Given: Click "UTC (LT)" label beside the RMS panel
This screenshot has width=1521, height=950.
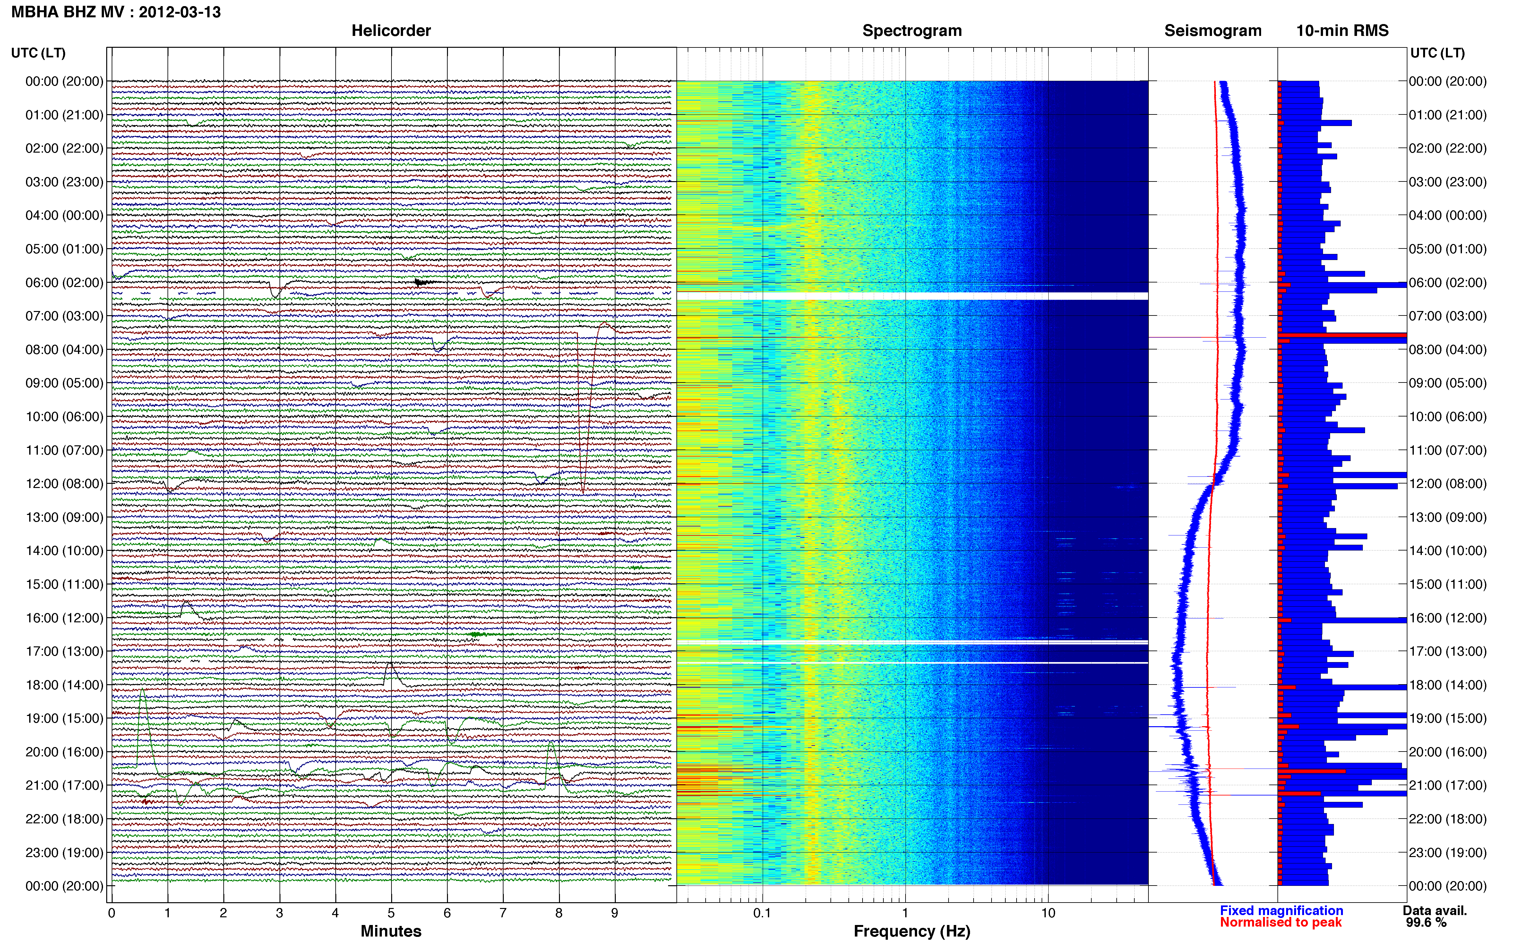Looking at the screenshot, I should 1437,53.
